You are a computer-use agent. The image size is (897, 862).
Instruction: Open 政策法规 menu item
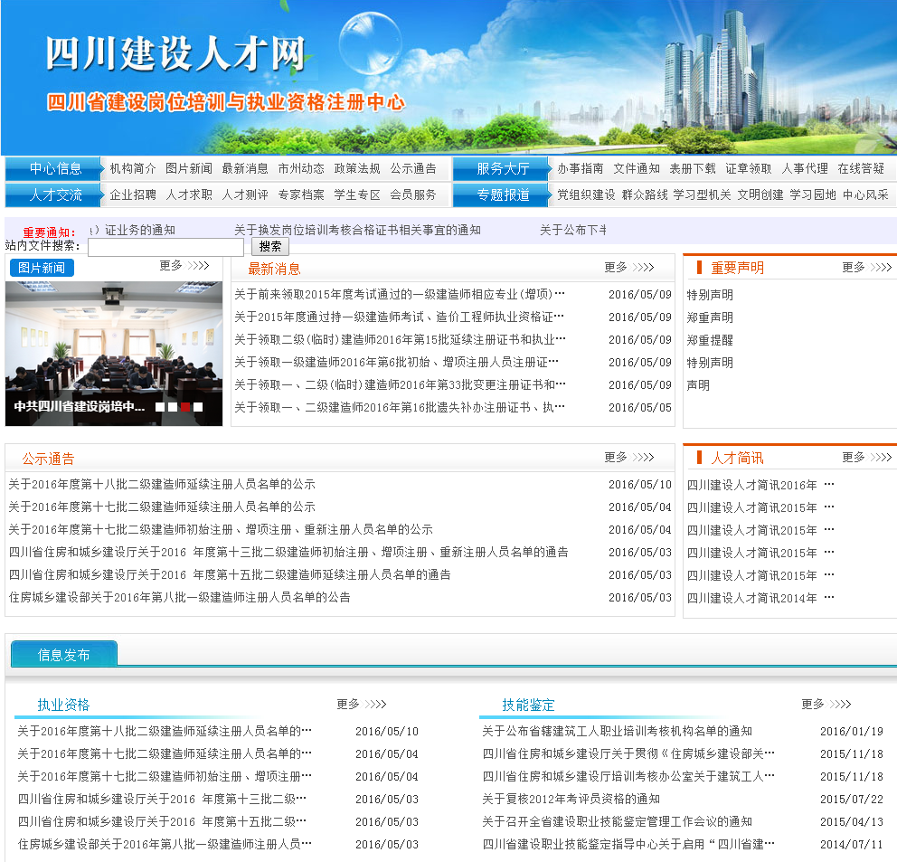357,168
